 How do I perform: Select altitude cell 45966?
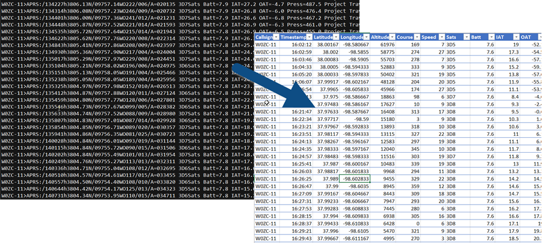click(382, 89)
